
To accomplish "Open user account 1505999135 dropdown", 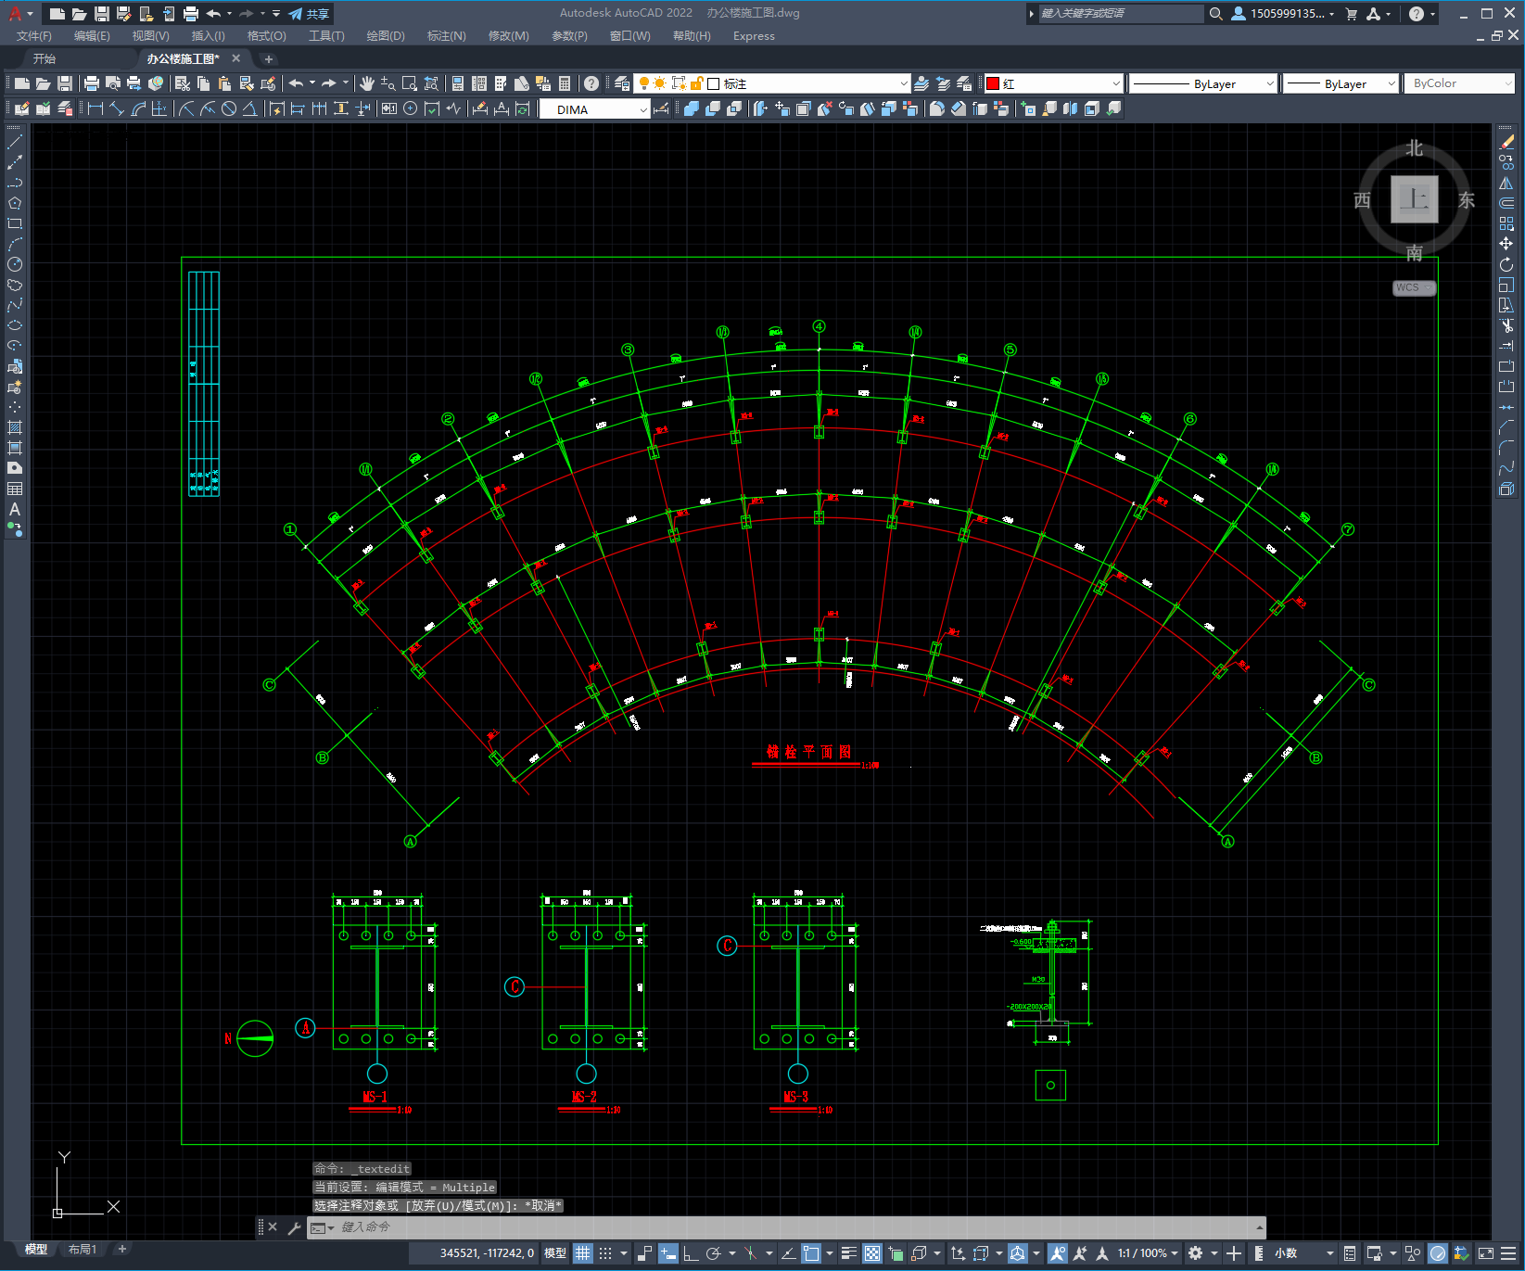I will pyautogui.click(x=1284, y=14).
